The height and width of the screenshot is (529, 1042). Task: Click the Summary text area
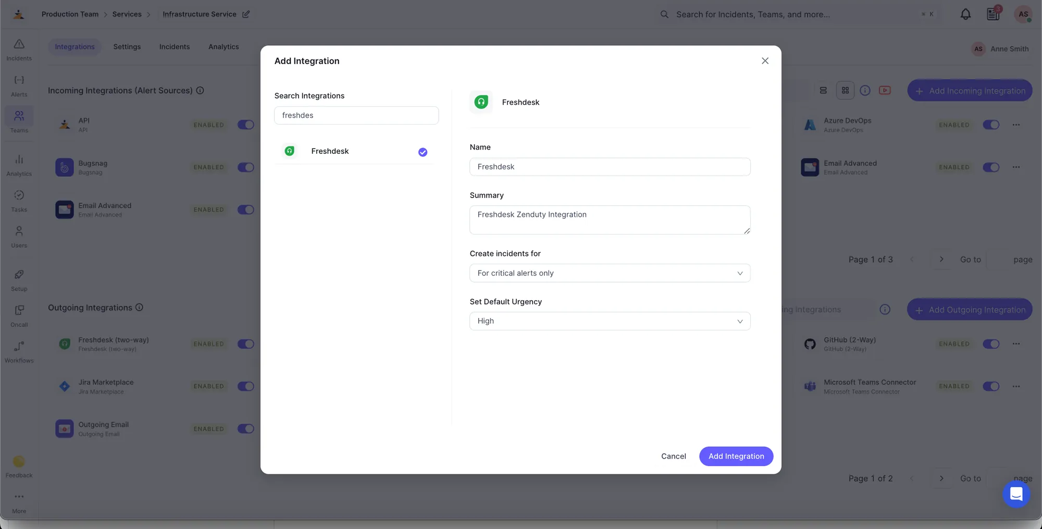click(610, 220)
